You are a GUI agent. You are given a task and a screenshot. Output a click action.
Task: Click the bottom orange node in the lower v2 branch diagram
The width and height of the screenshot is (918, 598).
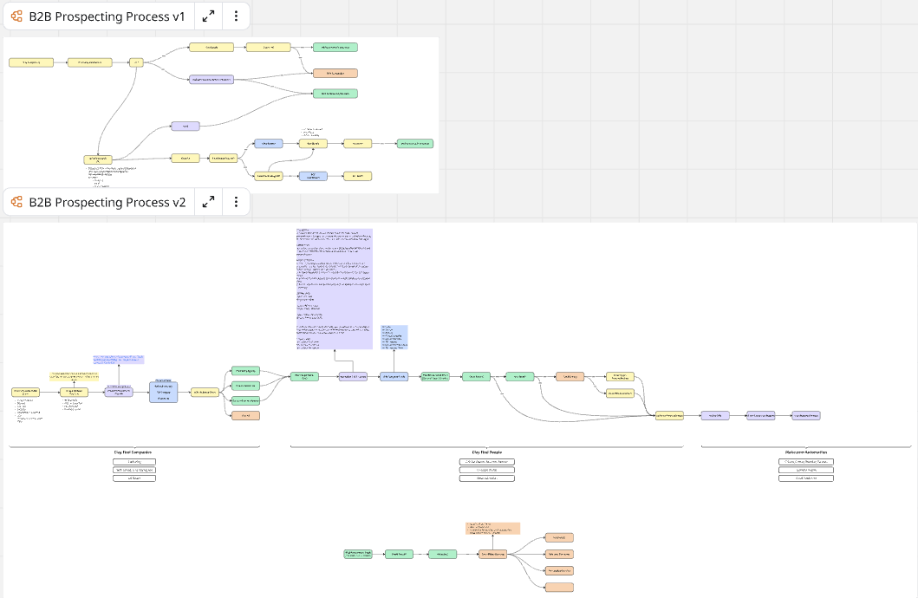point(561,587)
